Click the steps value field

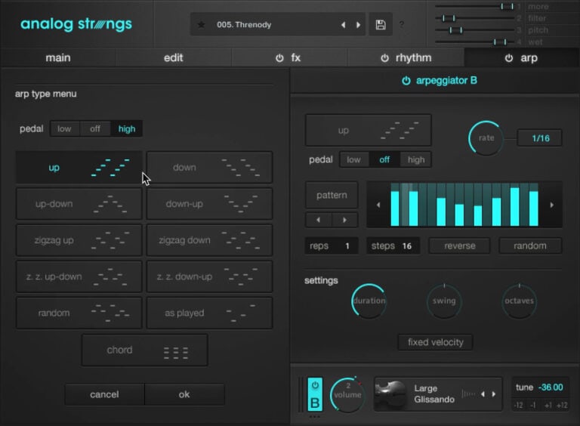(393, 246)
